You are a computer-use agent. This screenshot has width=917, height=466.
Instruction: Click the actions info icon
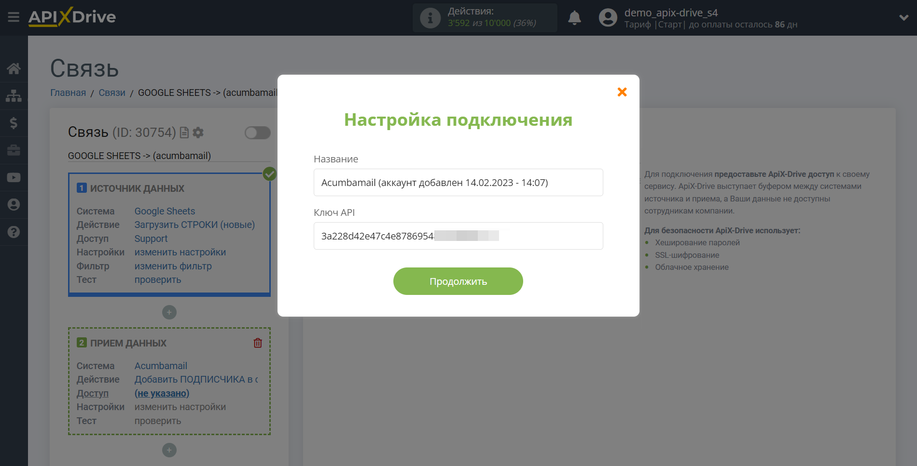point(430,18)
